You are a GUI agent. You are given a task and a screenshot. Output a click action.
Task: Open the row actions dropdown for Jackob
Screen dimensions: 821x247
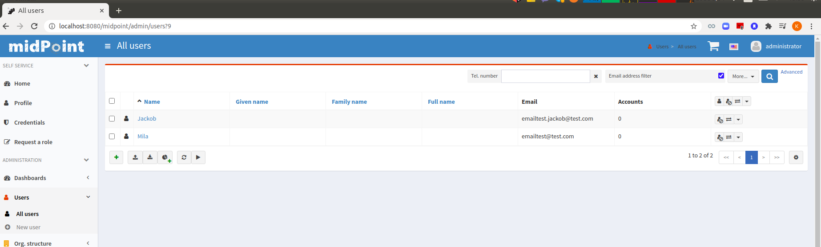tap(738, 120)
